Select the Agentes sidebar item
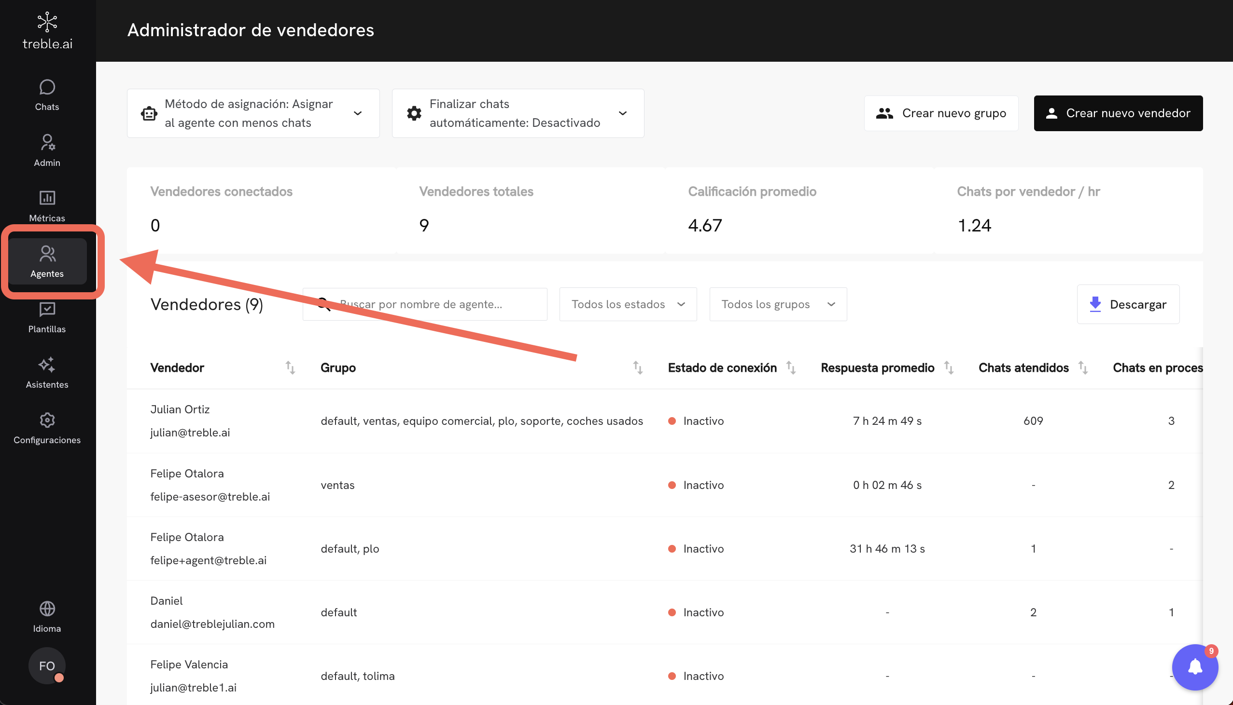The width and height of the screenshot is (1233, 705). pyautogui.click(x=47, y=261)
